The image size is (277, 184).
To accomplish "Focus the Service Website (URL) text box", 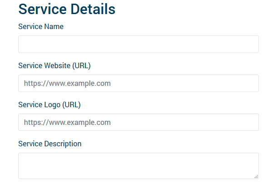I will 138,84.
